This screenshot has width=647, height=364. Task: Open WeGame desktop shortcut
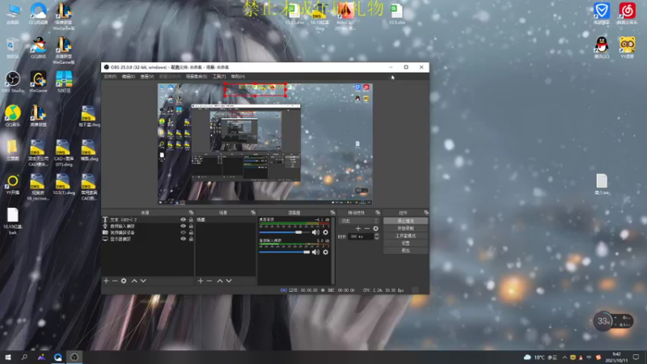tap(38, 82)
